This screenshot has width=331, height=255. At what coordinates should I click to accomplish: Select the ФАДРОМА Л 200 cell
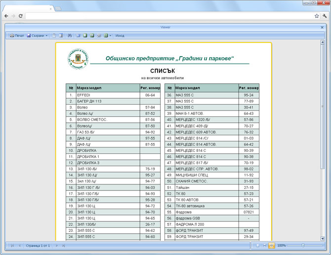[207, 224]
